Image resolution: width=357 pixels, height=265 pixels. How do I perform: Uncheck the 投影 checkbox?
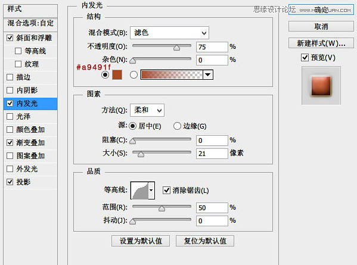coord(10,182)
